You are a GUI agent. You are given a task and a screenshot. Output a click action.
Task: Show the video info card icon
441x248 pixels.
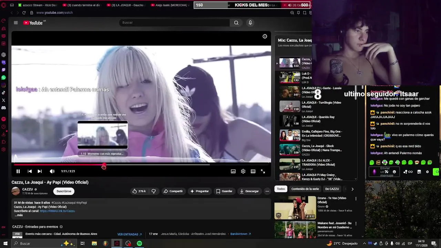[265, 36]
